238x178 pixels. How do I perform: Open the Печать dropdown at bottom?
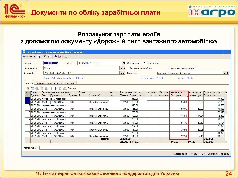pyautogui.click(x=194, y=154)
